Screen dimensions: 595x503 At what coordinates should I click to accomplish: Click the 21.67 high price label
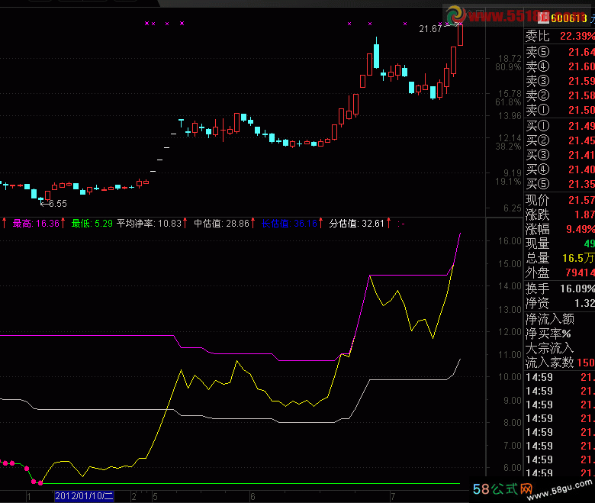pyautogui.click(x=430, y=29)
